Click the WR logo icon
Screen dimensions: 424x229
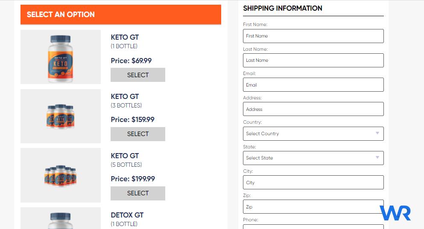(395, 213)
